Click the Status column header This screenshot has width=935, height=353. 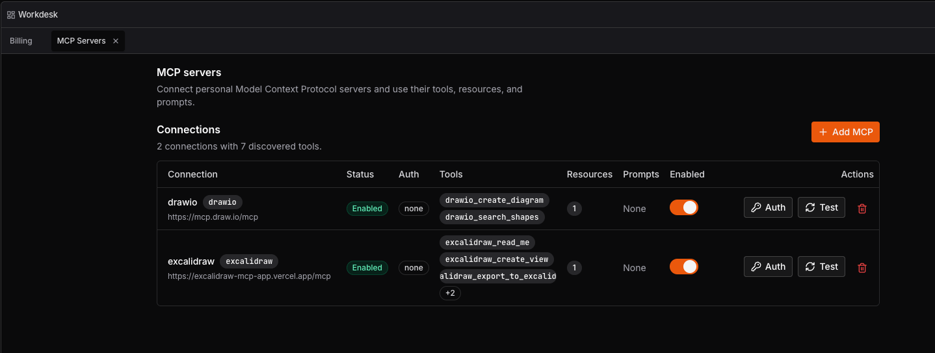tap(360, 174)
